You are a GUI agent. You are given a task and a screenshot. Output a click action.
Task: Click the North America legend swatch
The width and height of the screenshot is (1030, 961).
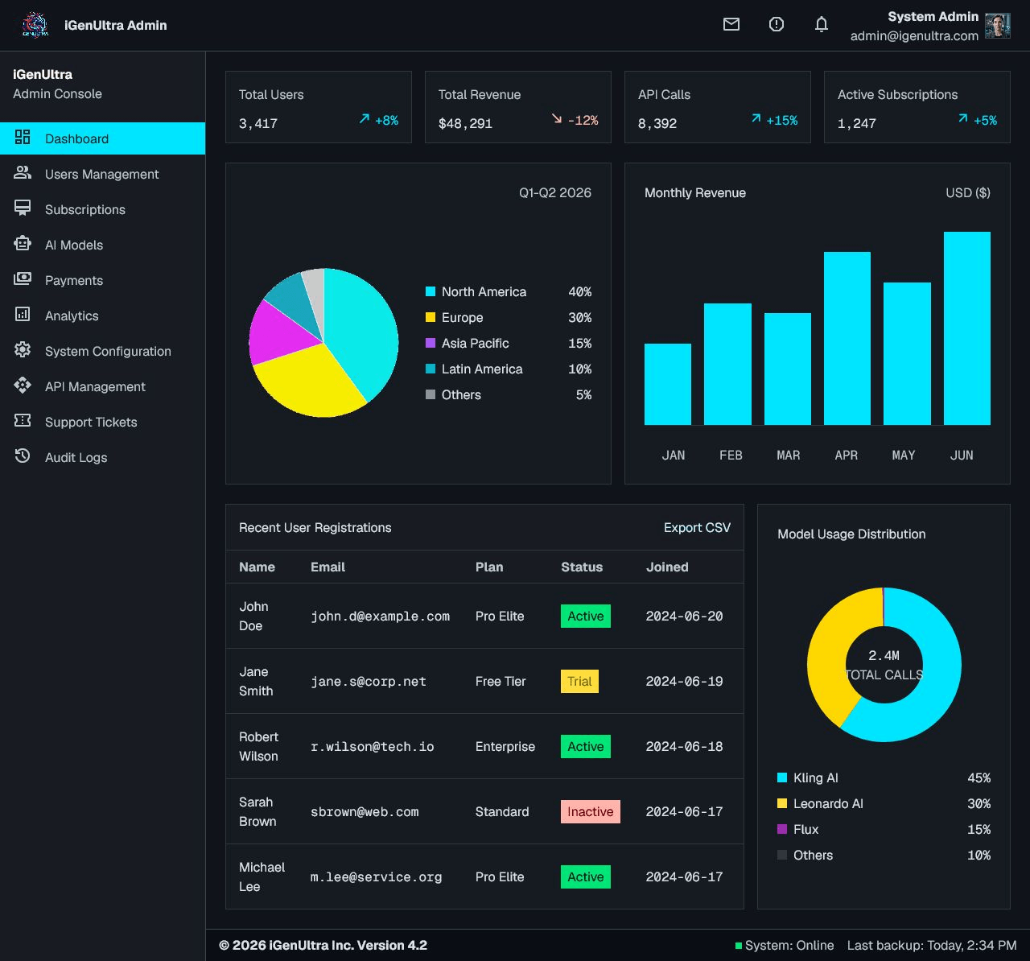pyautogui.click(x=431, y=291)
